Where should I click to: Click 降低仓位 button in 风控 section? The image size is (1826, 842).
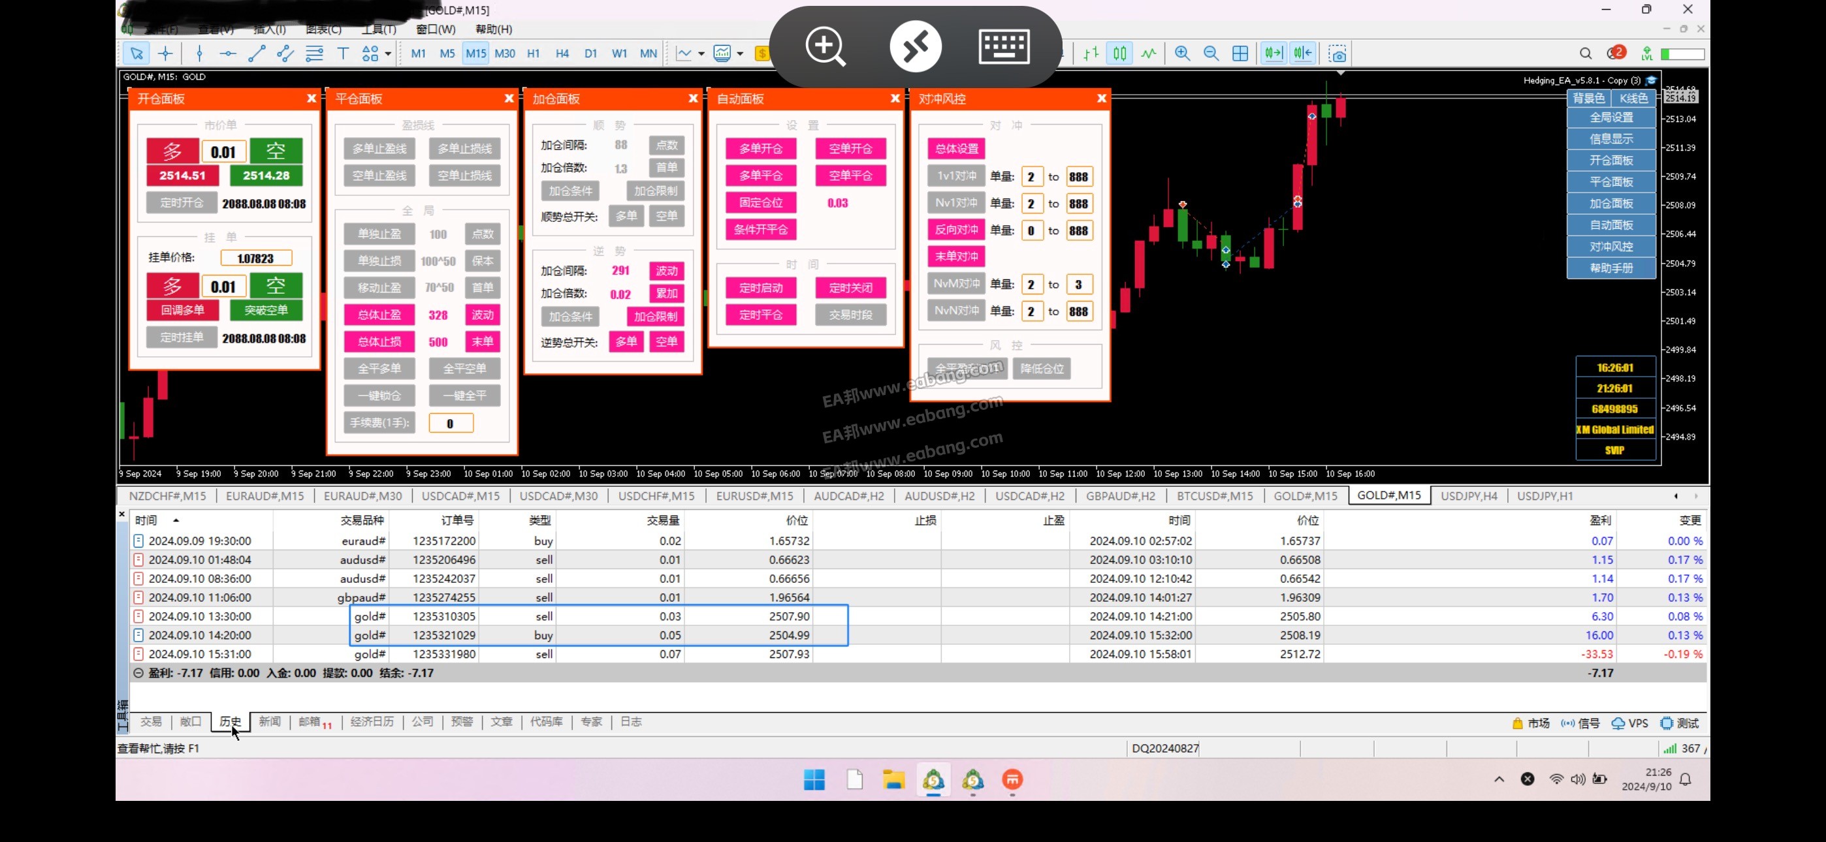click(x=1041, y=369)
